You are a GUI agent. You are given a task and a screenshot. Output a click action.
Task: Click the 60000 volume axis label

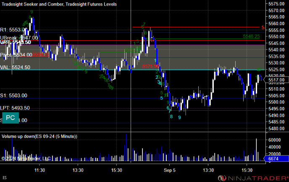pyautogui.click(x=274, y=140)
